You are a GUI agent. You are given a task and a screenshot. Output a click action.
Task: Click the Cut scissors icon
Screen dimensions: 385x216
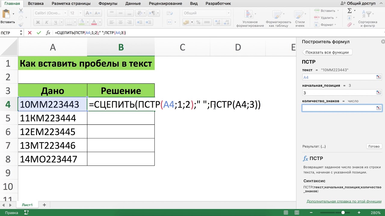click(21, 10)
